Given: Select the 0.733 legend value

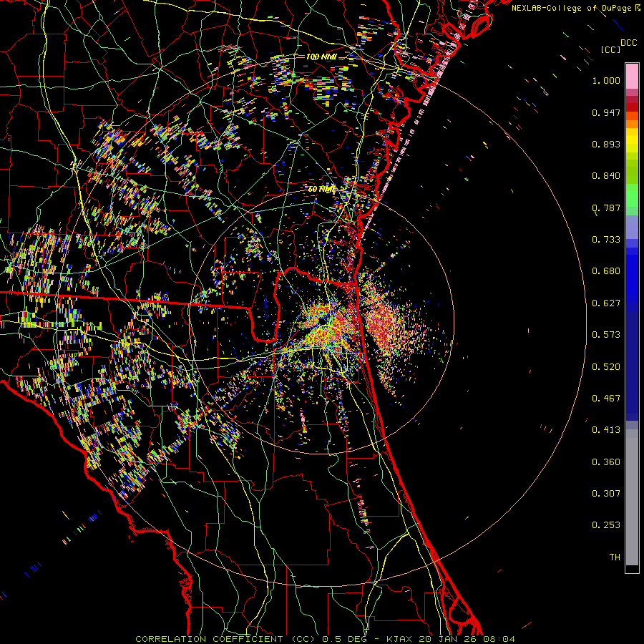Looking at the screenshot, I should click(606, 240).
